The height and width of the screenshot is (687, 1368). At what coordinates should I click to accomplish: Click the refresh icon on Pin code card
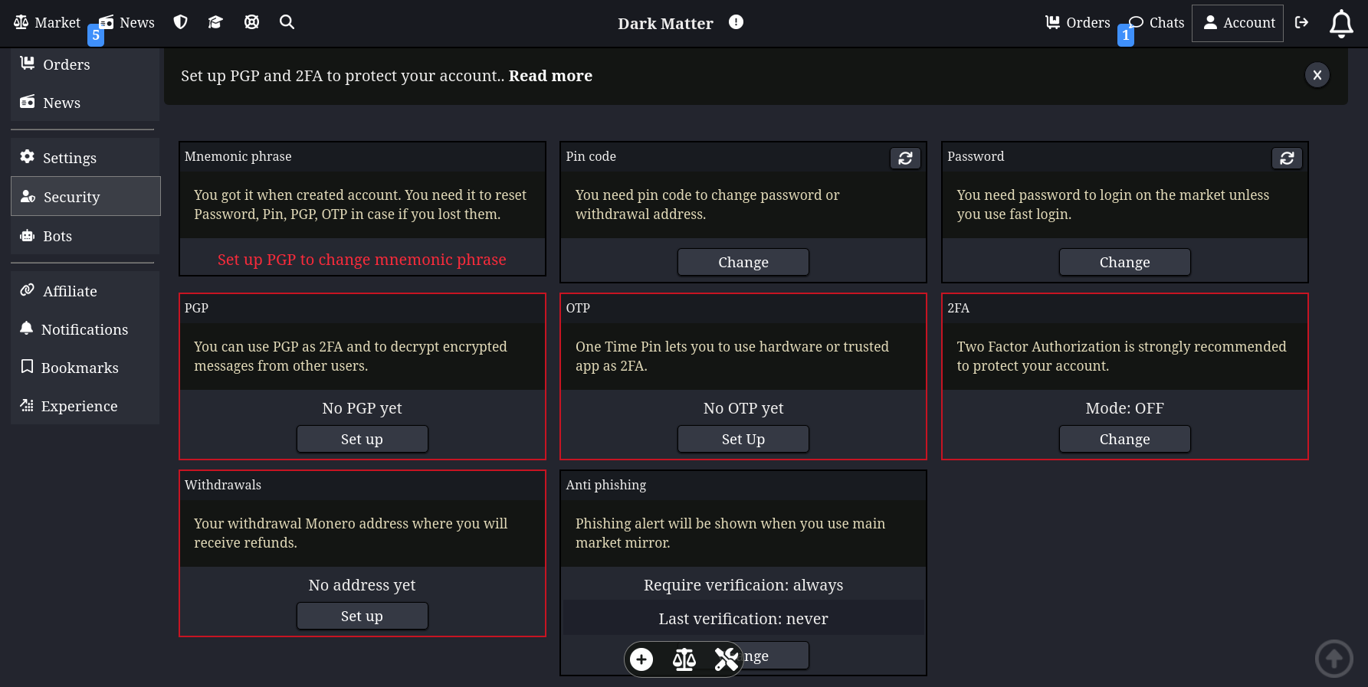[905, 158]
